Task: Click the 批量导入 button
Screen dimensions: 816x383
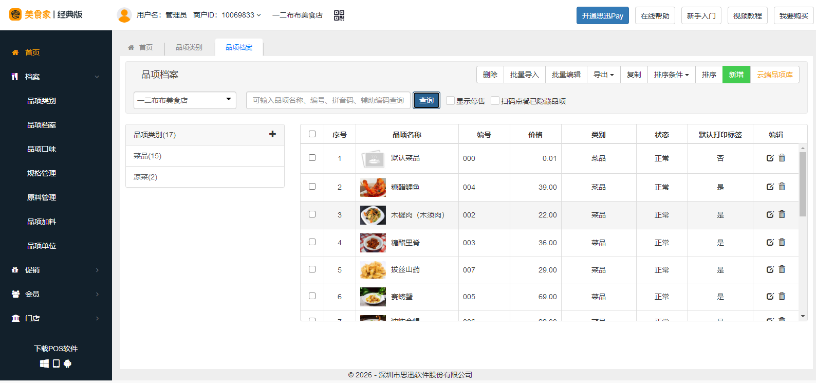Action: [x=525, y=75]
